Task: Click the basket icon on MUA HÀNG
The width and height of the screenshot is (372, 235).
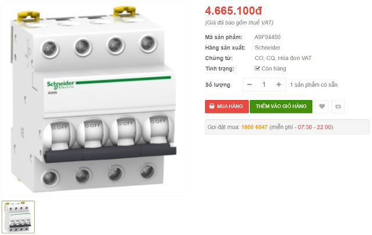Action: (x=212, y=106)
